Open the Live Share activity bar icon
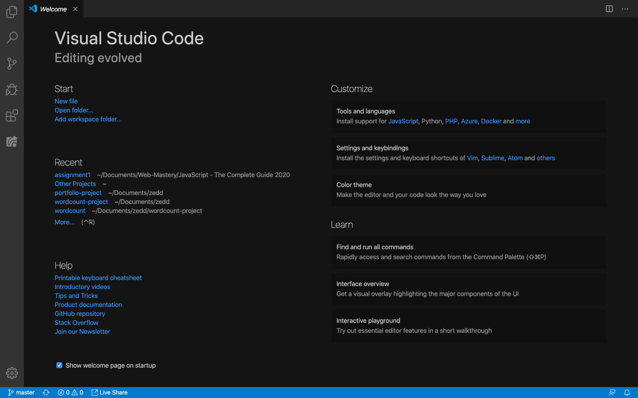Viewport: 638px width, 398px height. (12, 141)
